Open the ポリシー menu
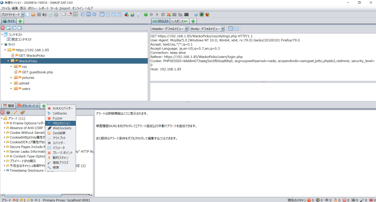The image size is (376, 202). (33, 8)
